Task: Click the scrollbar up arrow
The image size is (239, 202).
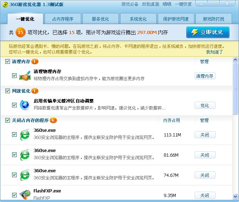Action: 235,61
